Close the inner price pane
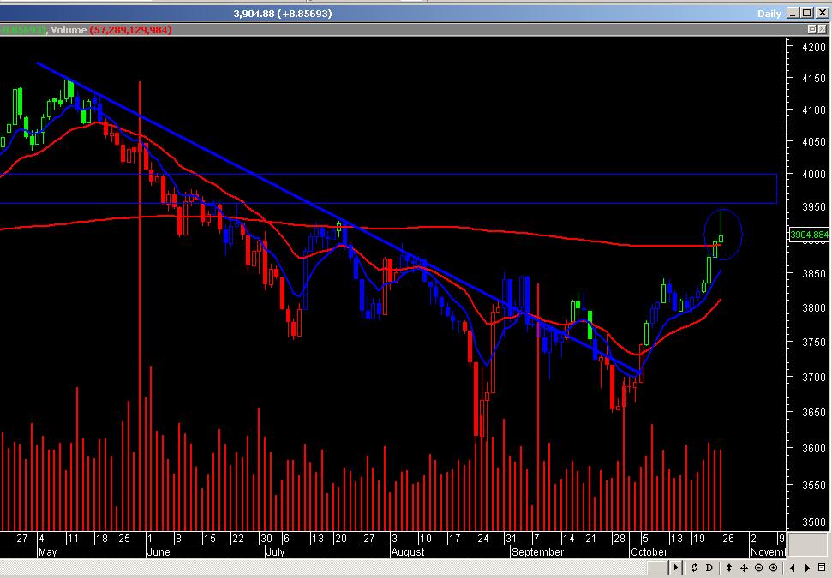This screenshot has height=578, width=832. (823, 29)
